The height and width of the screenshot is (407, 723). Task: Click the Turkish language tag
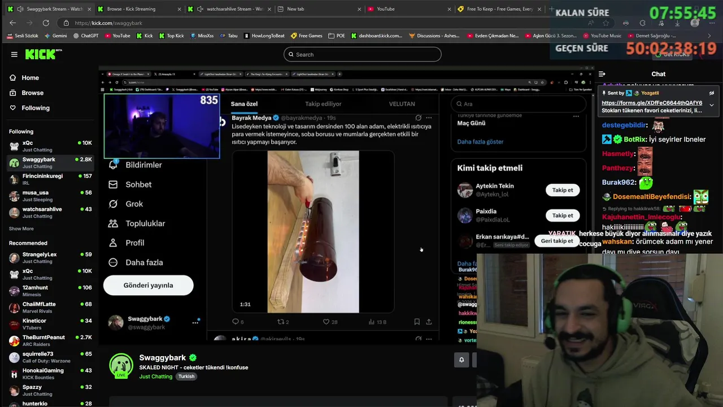[186, 376]
